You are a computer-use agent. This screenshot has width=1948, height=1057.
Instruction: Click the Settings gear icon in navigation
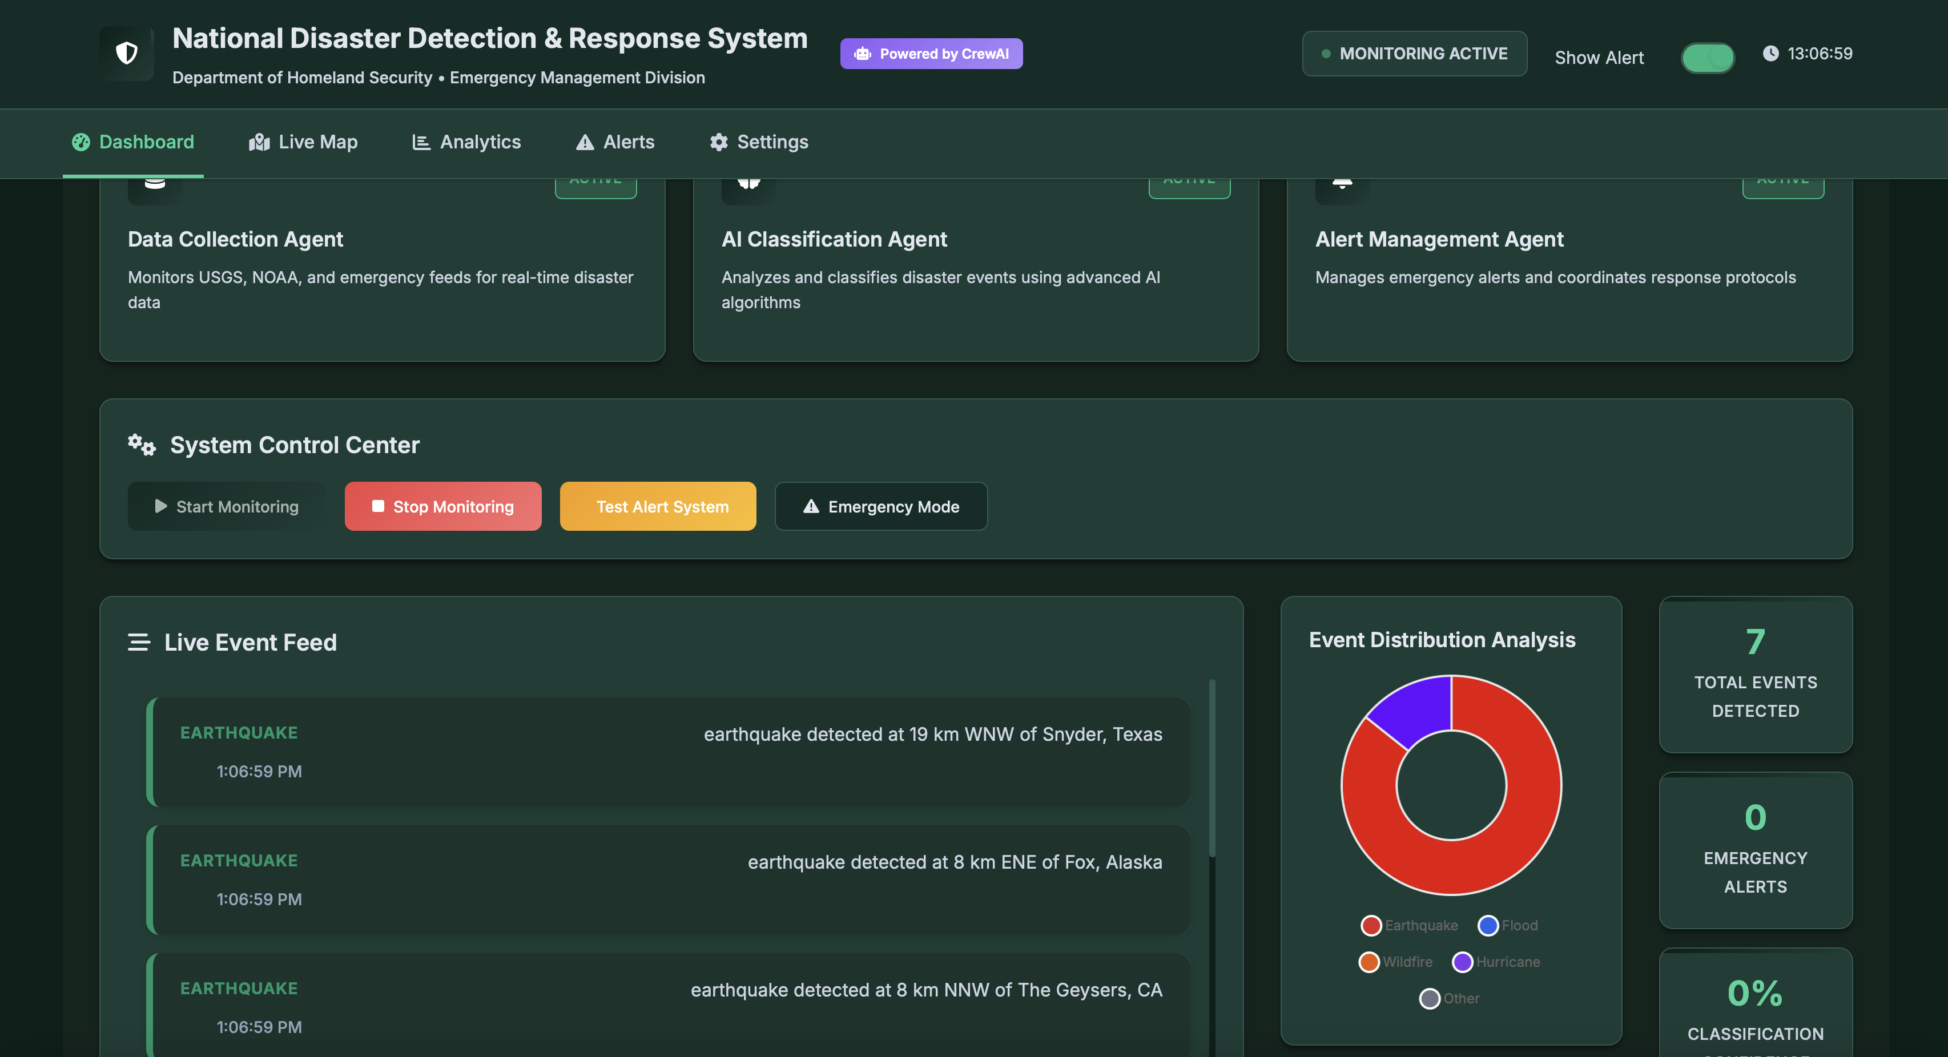point(718,142)
